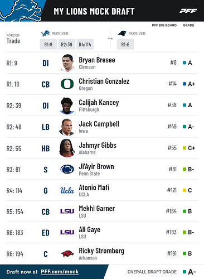Click the LSU logo beside Mekhi Garner
204x279 pixels.
67,211
